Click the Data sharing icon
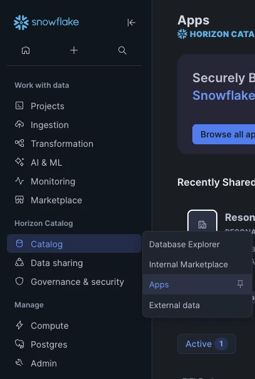 (x=19, y=262)
